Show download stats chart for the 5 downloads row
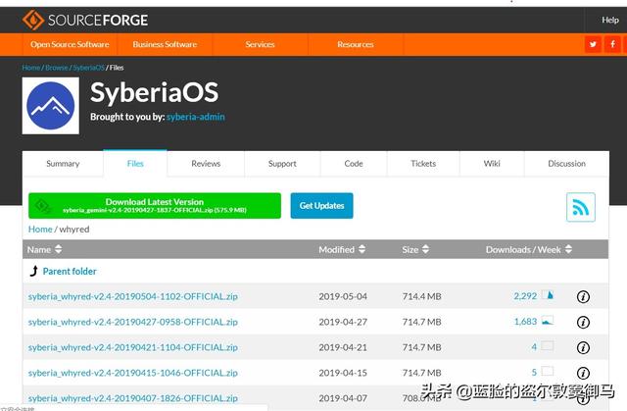The image size is (627, 411). [x=548, y=372]
